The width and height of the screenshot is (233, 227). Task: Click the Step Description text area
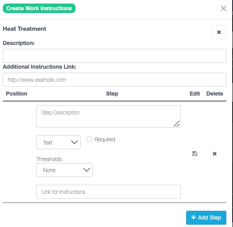pos(108,116)
